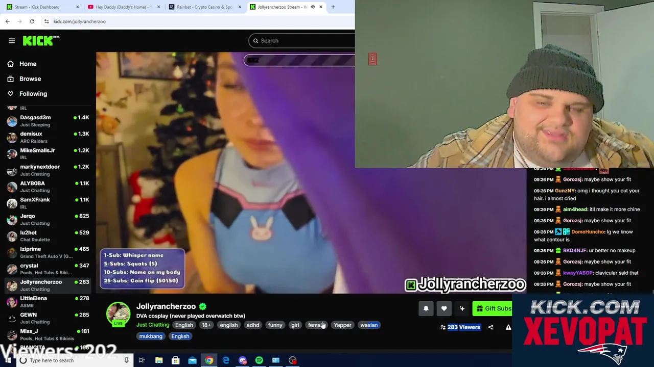Open Microsoft Store from taskbar
Screen dimensions: 654x367
pyautogui.click(x=175, y=360)
